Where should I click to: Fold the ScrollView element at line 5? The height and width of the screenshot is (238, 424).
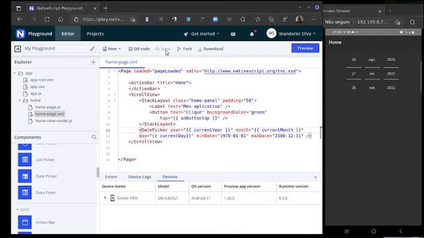click(x=115, y=95)
